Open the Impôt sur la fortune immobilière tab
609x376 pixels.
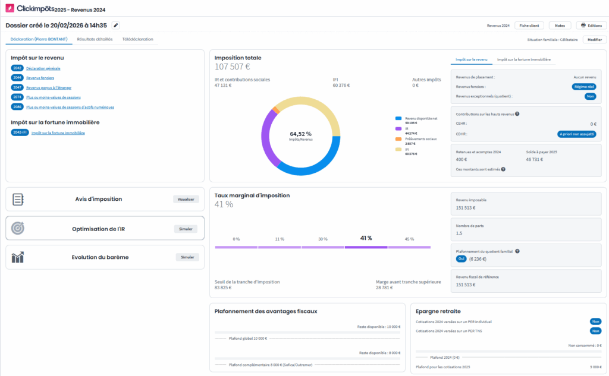(x=524, y=60)
